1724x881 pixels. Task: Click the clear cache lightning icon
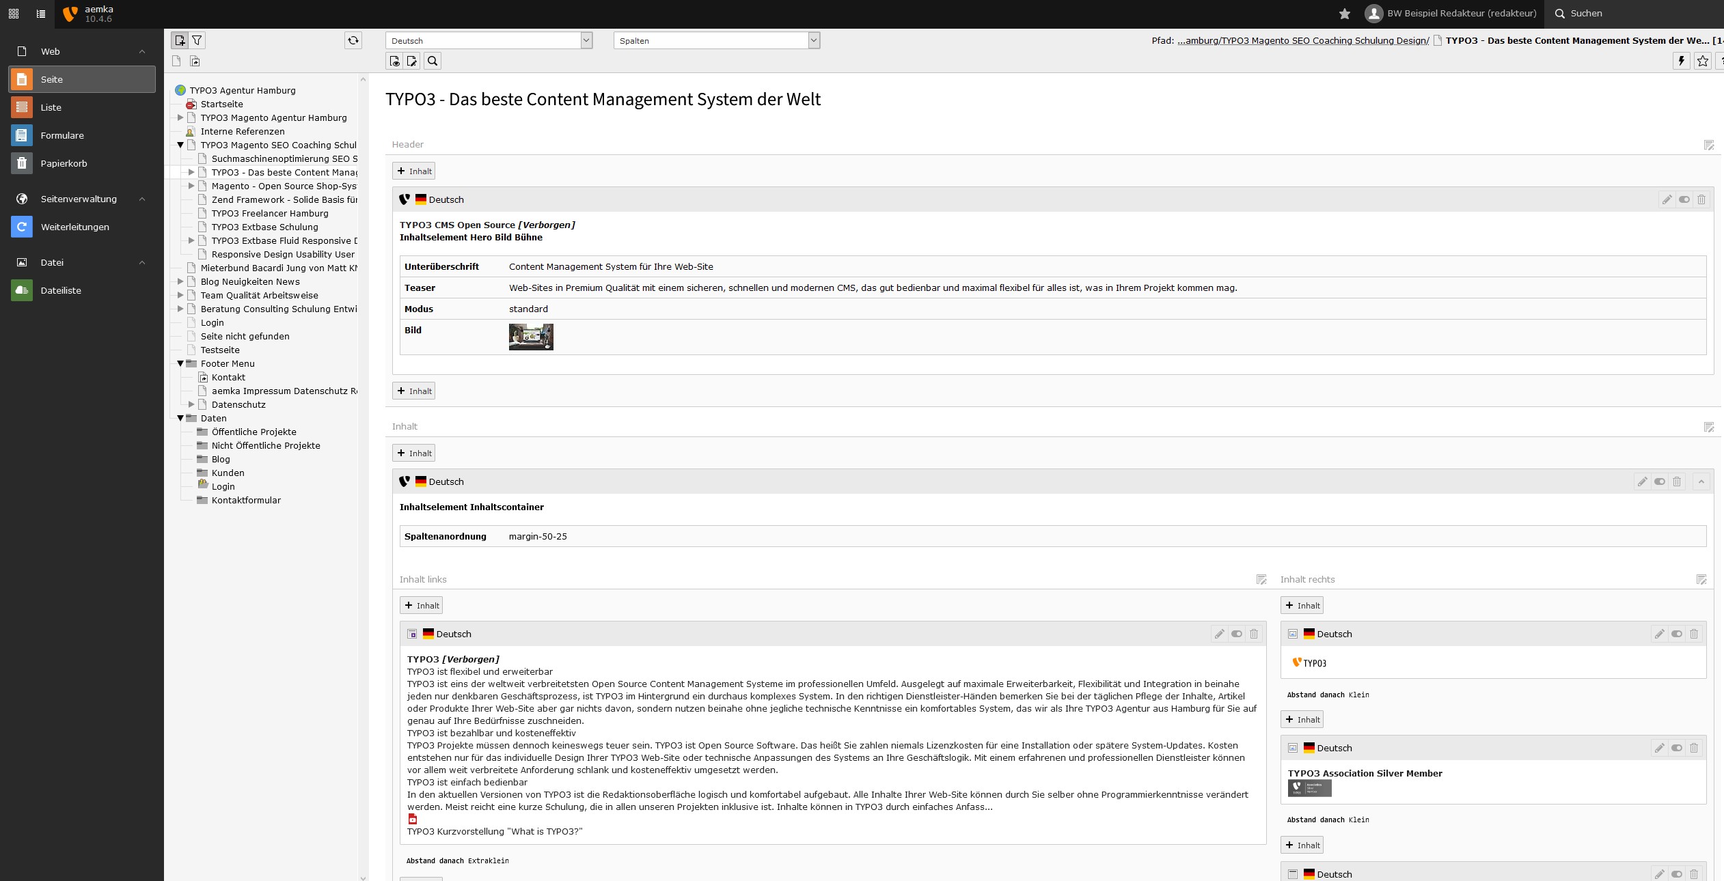click(x=1681, y=61)
